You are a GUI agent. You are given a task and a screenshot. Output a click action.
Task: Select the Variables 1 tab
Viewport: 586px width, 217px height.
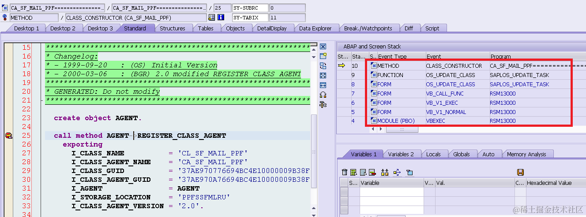click(364, 154)
